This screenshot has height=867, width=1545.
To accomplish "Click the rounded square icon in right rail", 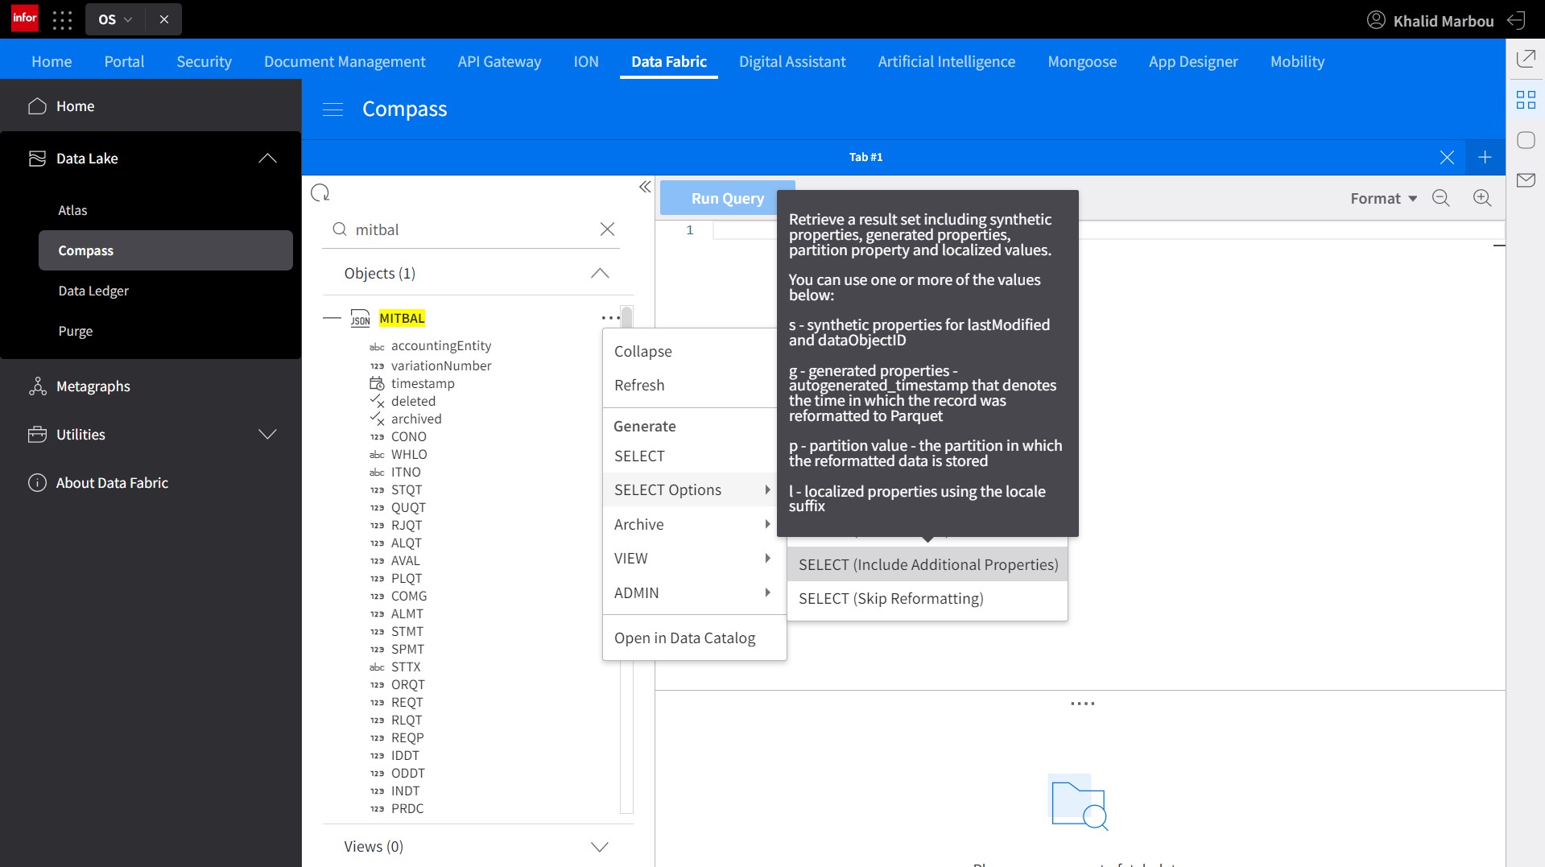I will pos(1526,140).
